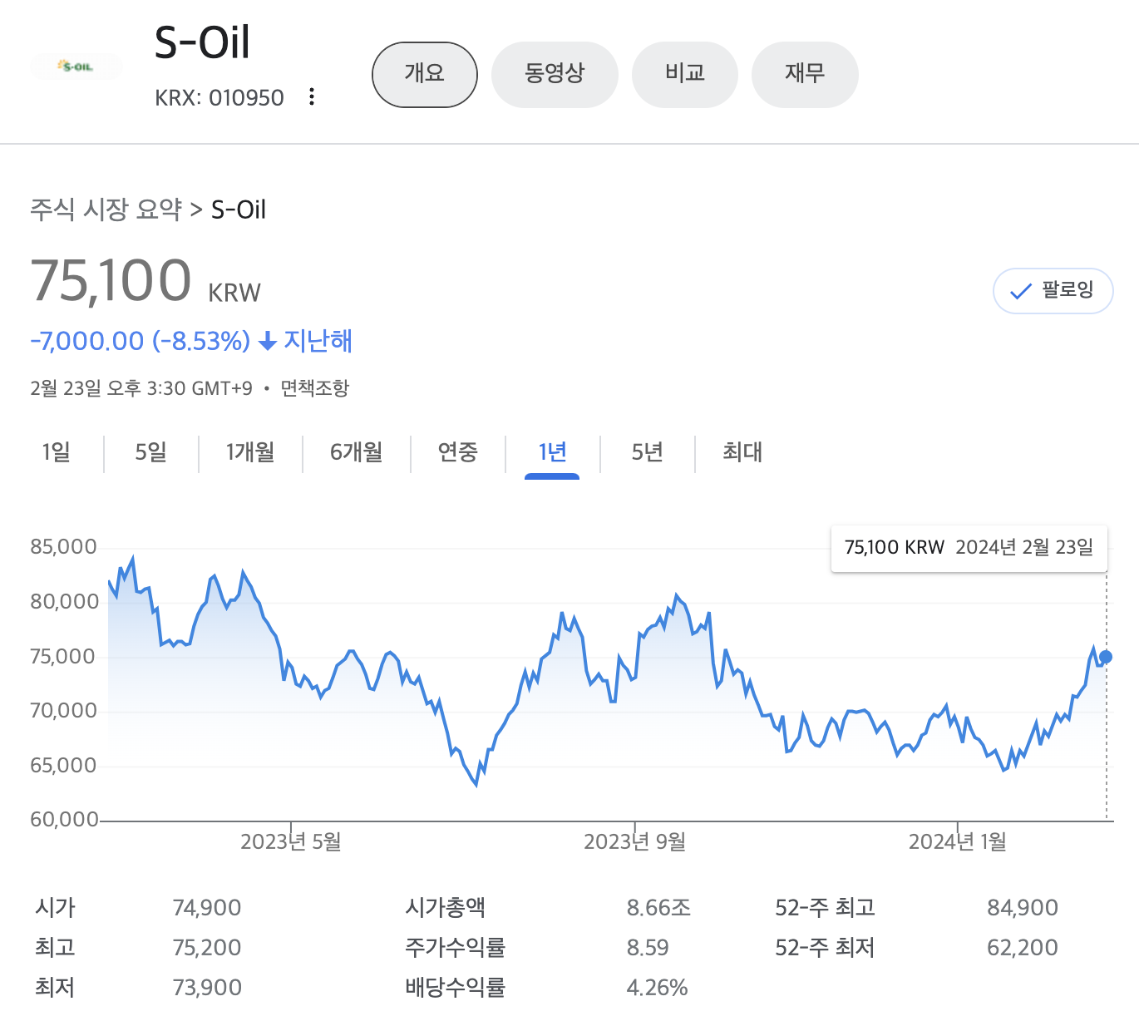Image resolution: width=1139 pixels, height=1016 pixels.
Task: Click the 주식 시장 요약 breadcrumb link
Action: [x=106, y=210]
